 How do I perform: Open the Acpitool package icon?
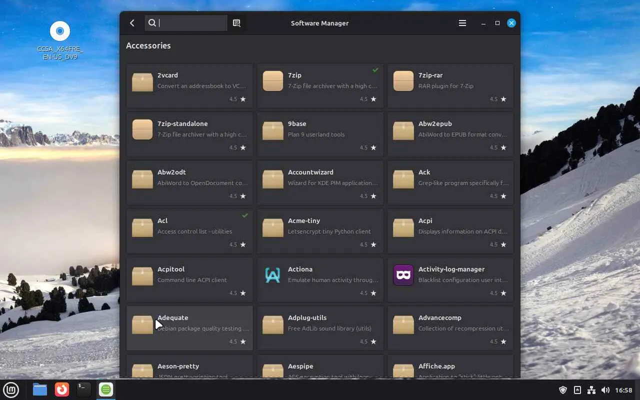coord(142,275)
